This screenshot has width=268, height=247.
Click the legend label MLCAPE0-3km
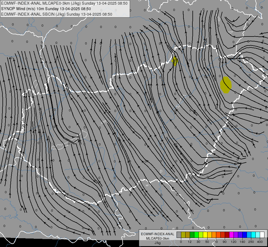tap(158, 238)
